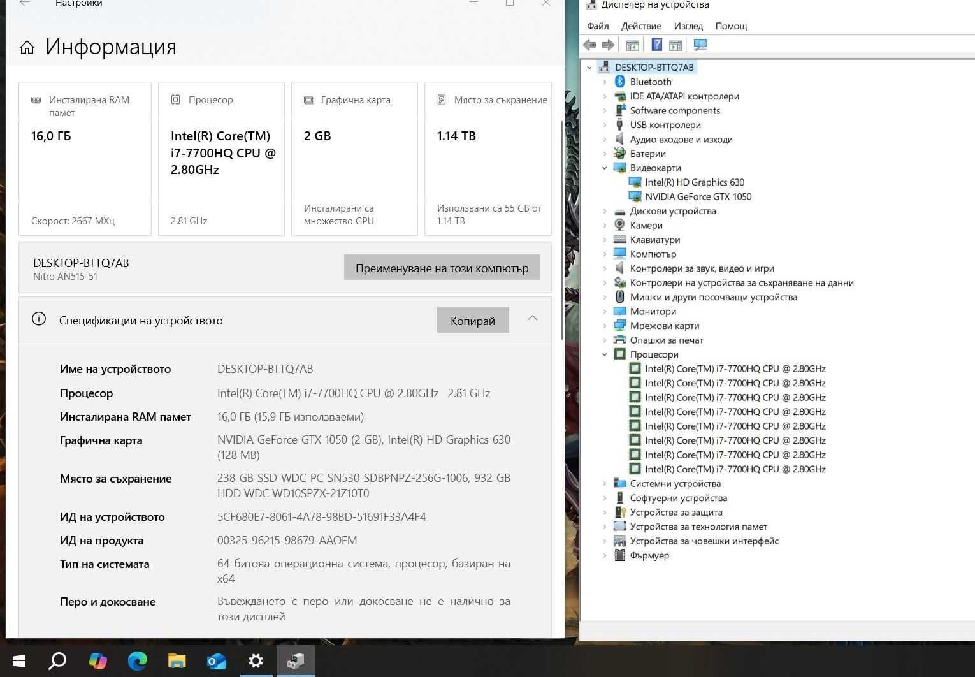
Task: Click the show/hide console tree toolbar icon
Action: point(632,45)
